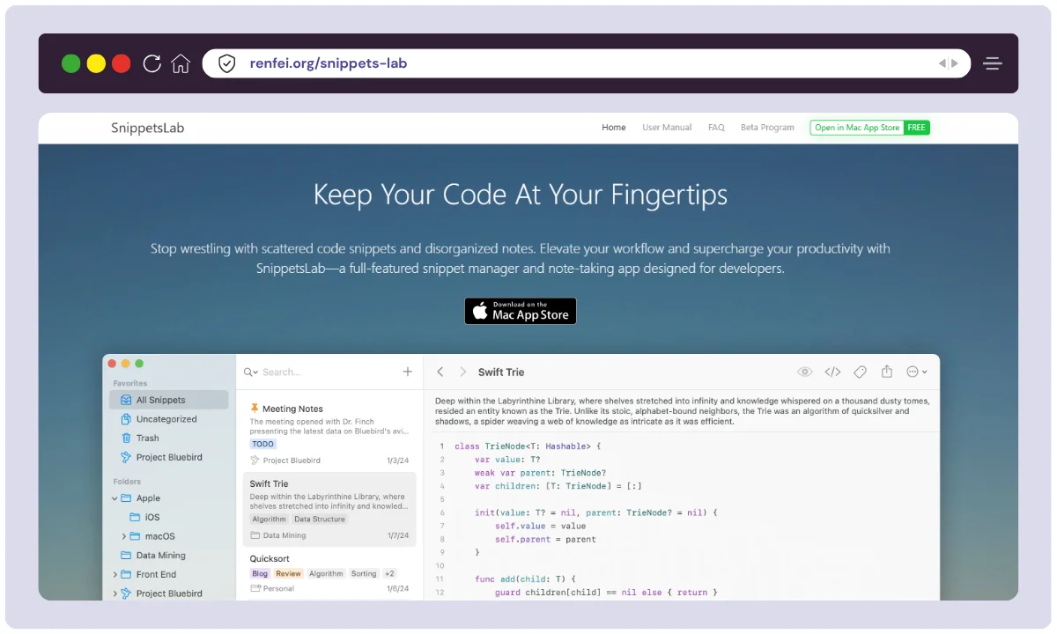
Task: Expand the Front End folder chevron
Action: (115, 575)
